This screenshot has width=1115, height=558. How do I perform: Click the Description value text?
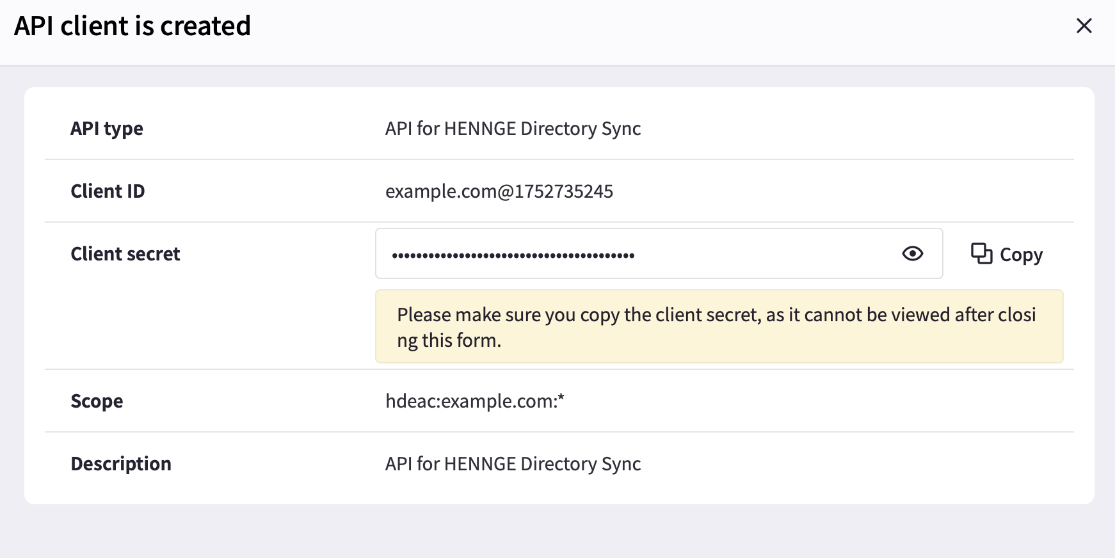(x=513, y=464)
